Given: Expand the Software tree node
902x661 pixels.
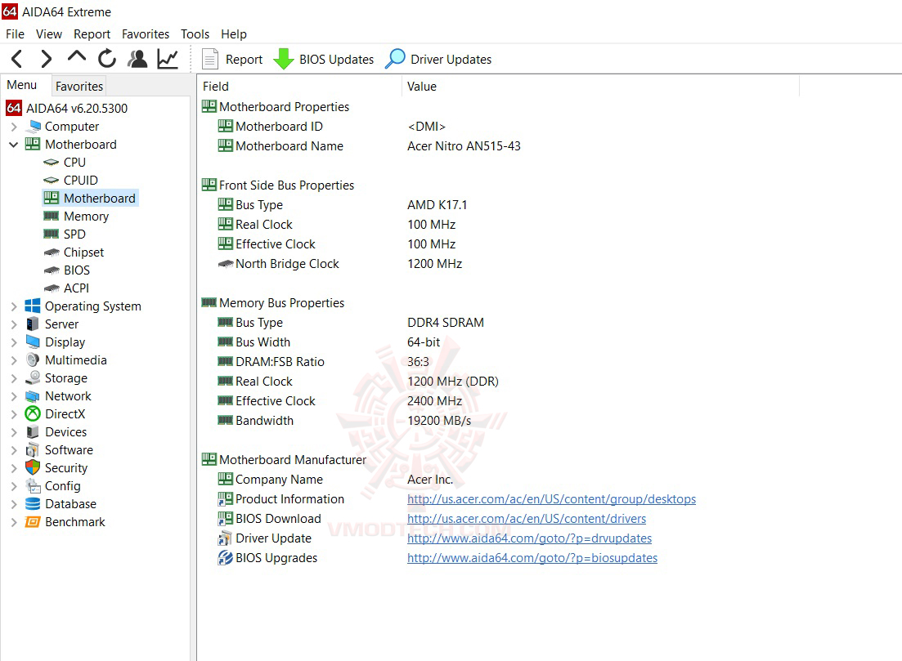Looking at the screenshot, I should click(x=14, y=450).
